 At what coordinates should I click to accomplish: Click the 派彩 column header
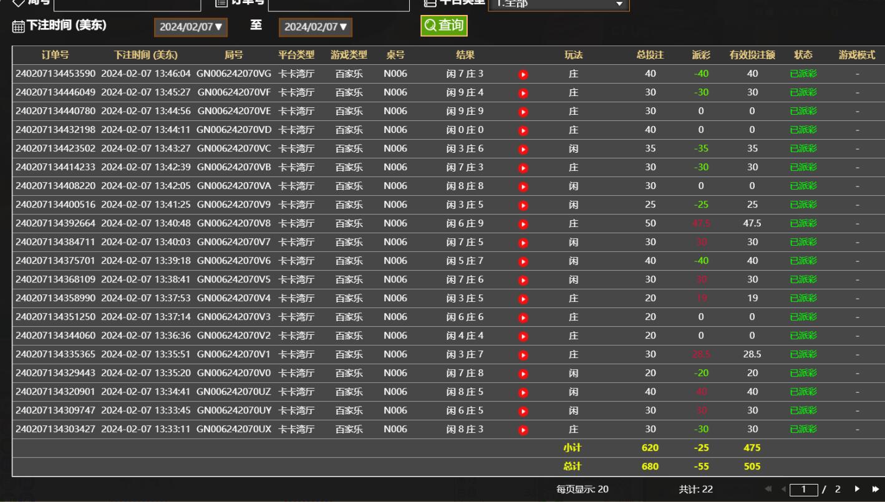point(701,55)
